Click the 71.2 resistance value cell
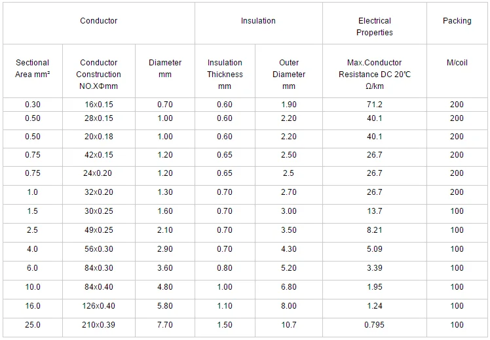Screen dimensions: 490x340 point(374,105)
